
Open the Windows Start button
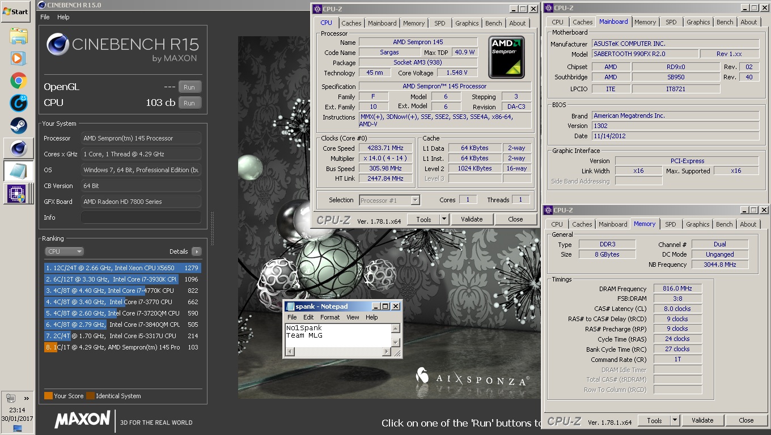[16, 11]
